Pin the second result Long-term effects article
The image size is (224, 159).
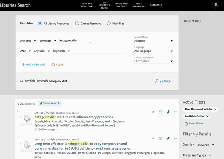point(168,139)
